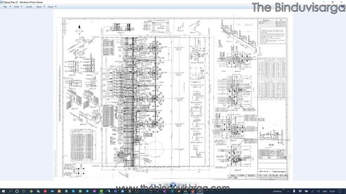The height and width of the screenshot is (194, 346).
Task: Open the File menu
Action: click(x=5, y=7)
